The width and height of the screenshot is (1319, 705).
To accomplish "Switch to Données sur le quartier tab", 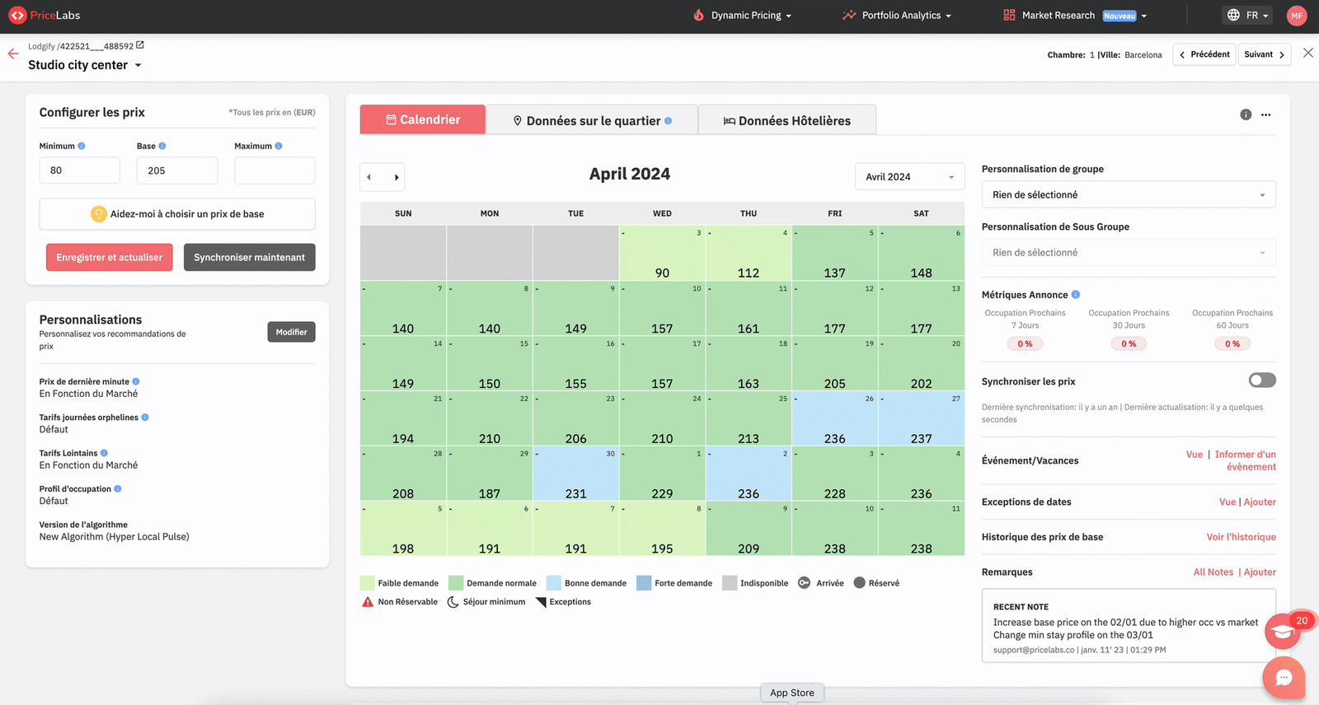I will coord(592,120).
